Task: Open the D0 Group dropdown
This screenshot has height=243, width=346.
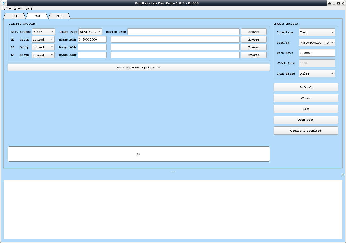Action: 43,47
